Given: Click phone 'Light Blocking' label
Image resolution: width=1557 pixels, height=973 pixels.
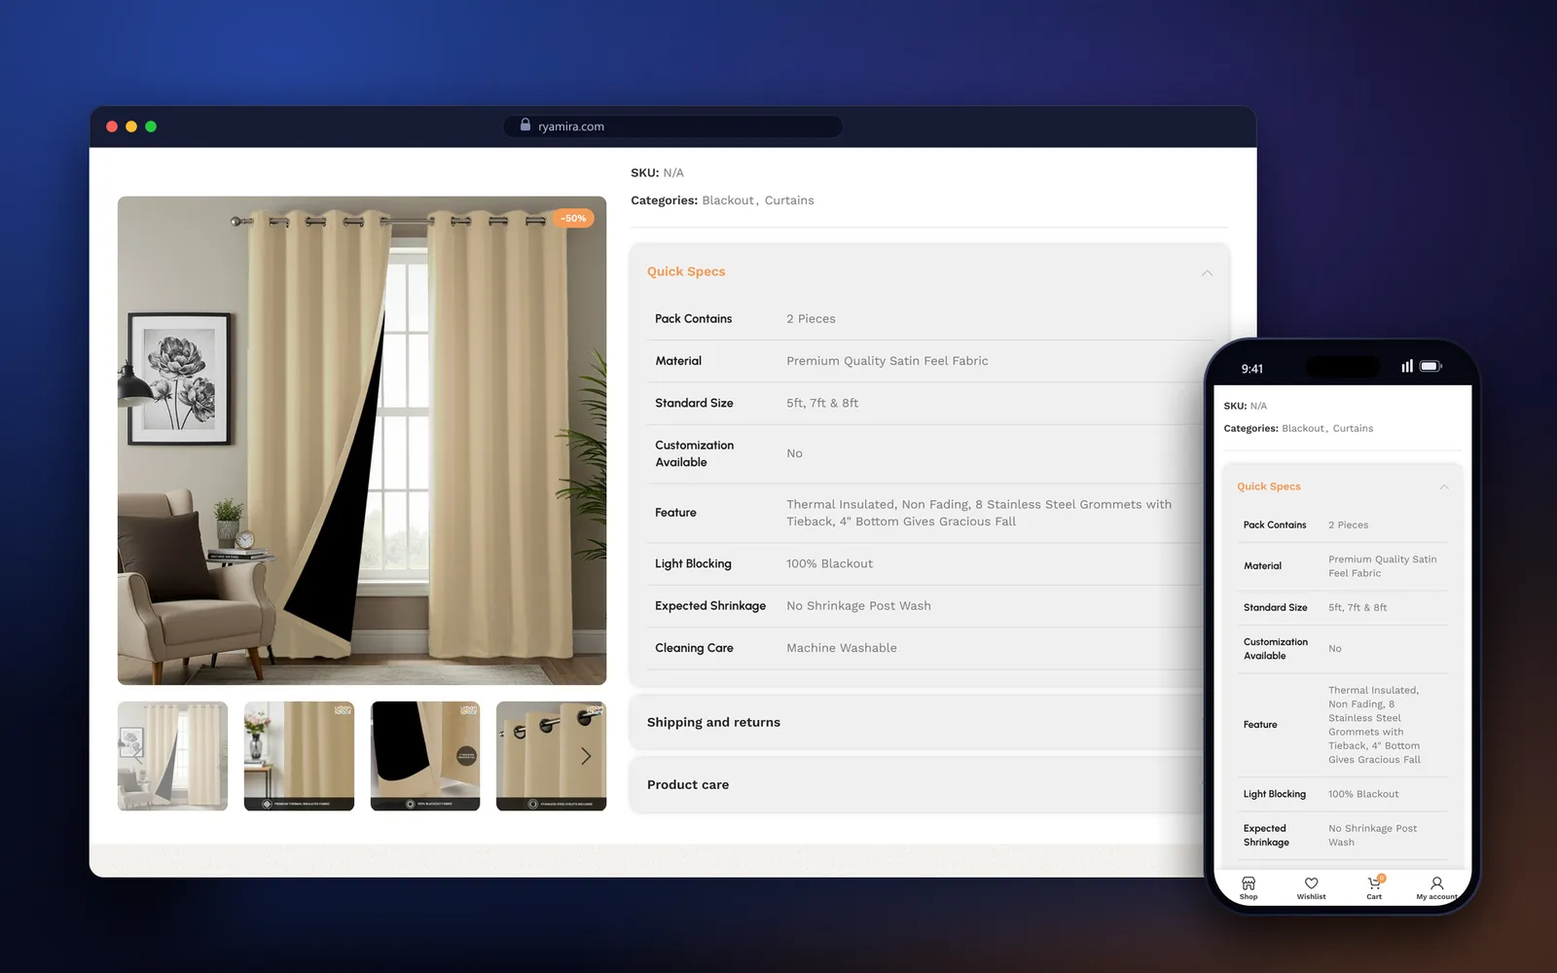Looking at the screenshot, I should point(1275,794).
